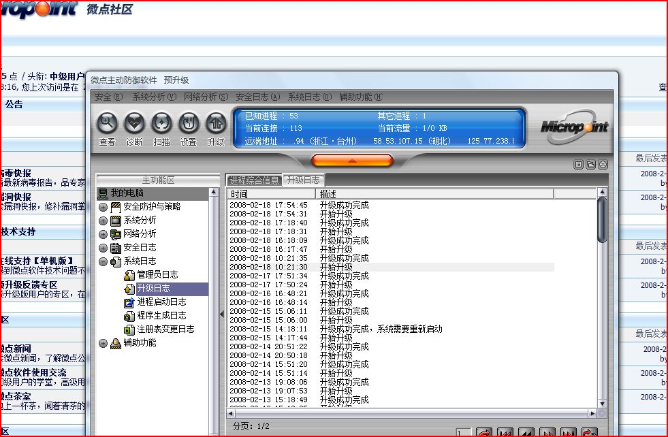Image resolution: width=668 pixels, height=437 pixels.
Task: Expand the 辅助功能 tree node
Action: [103, 344]
